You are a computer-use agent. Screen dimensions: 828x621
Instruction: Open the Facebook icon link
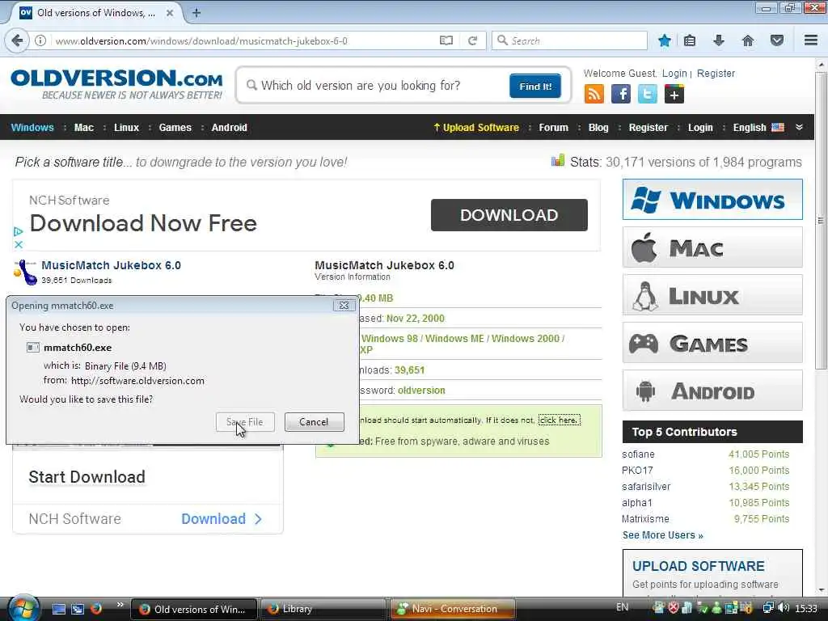pyautogui.click(x=621, y=95)
